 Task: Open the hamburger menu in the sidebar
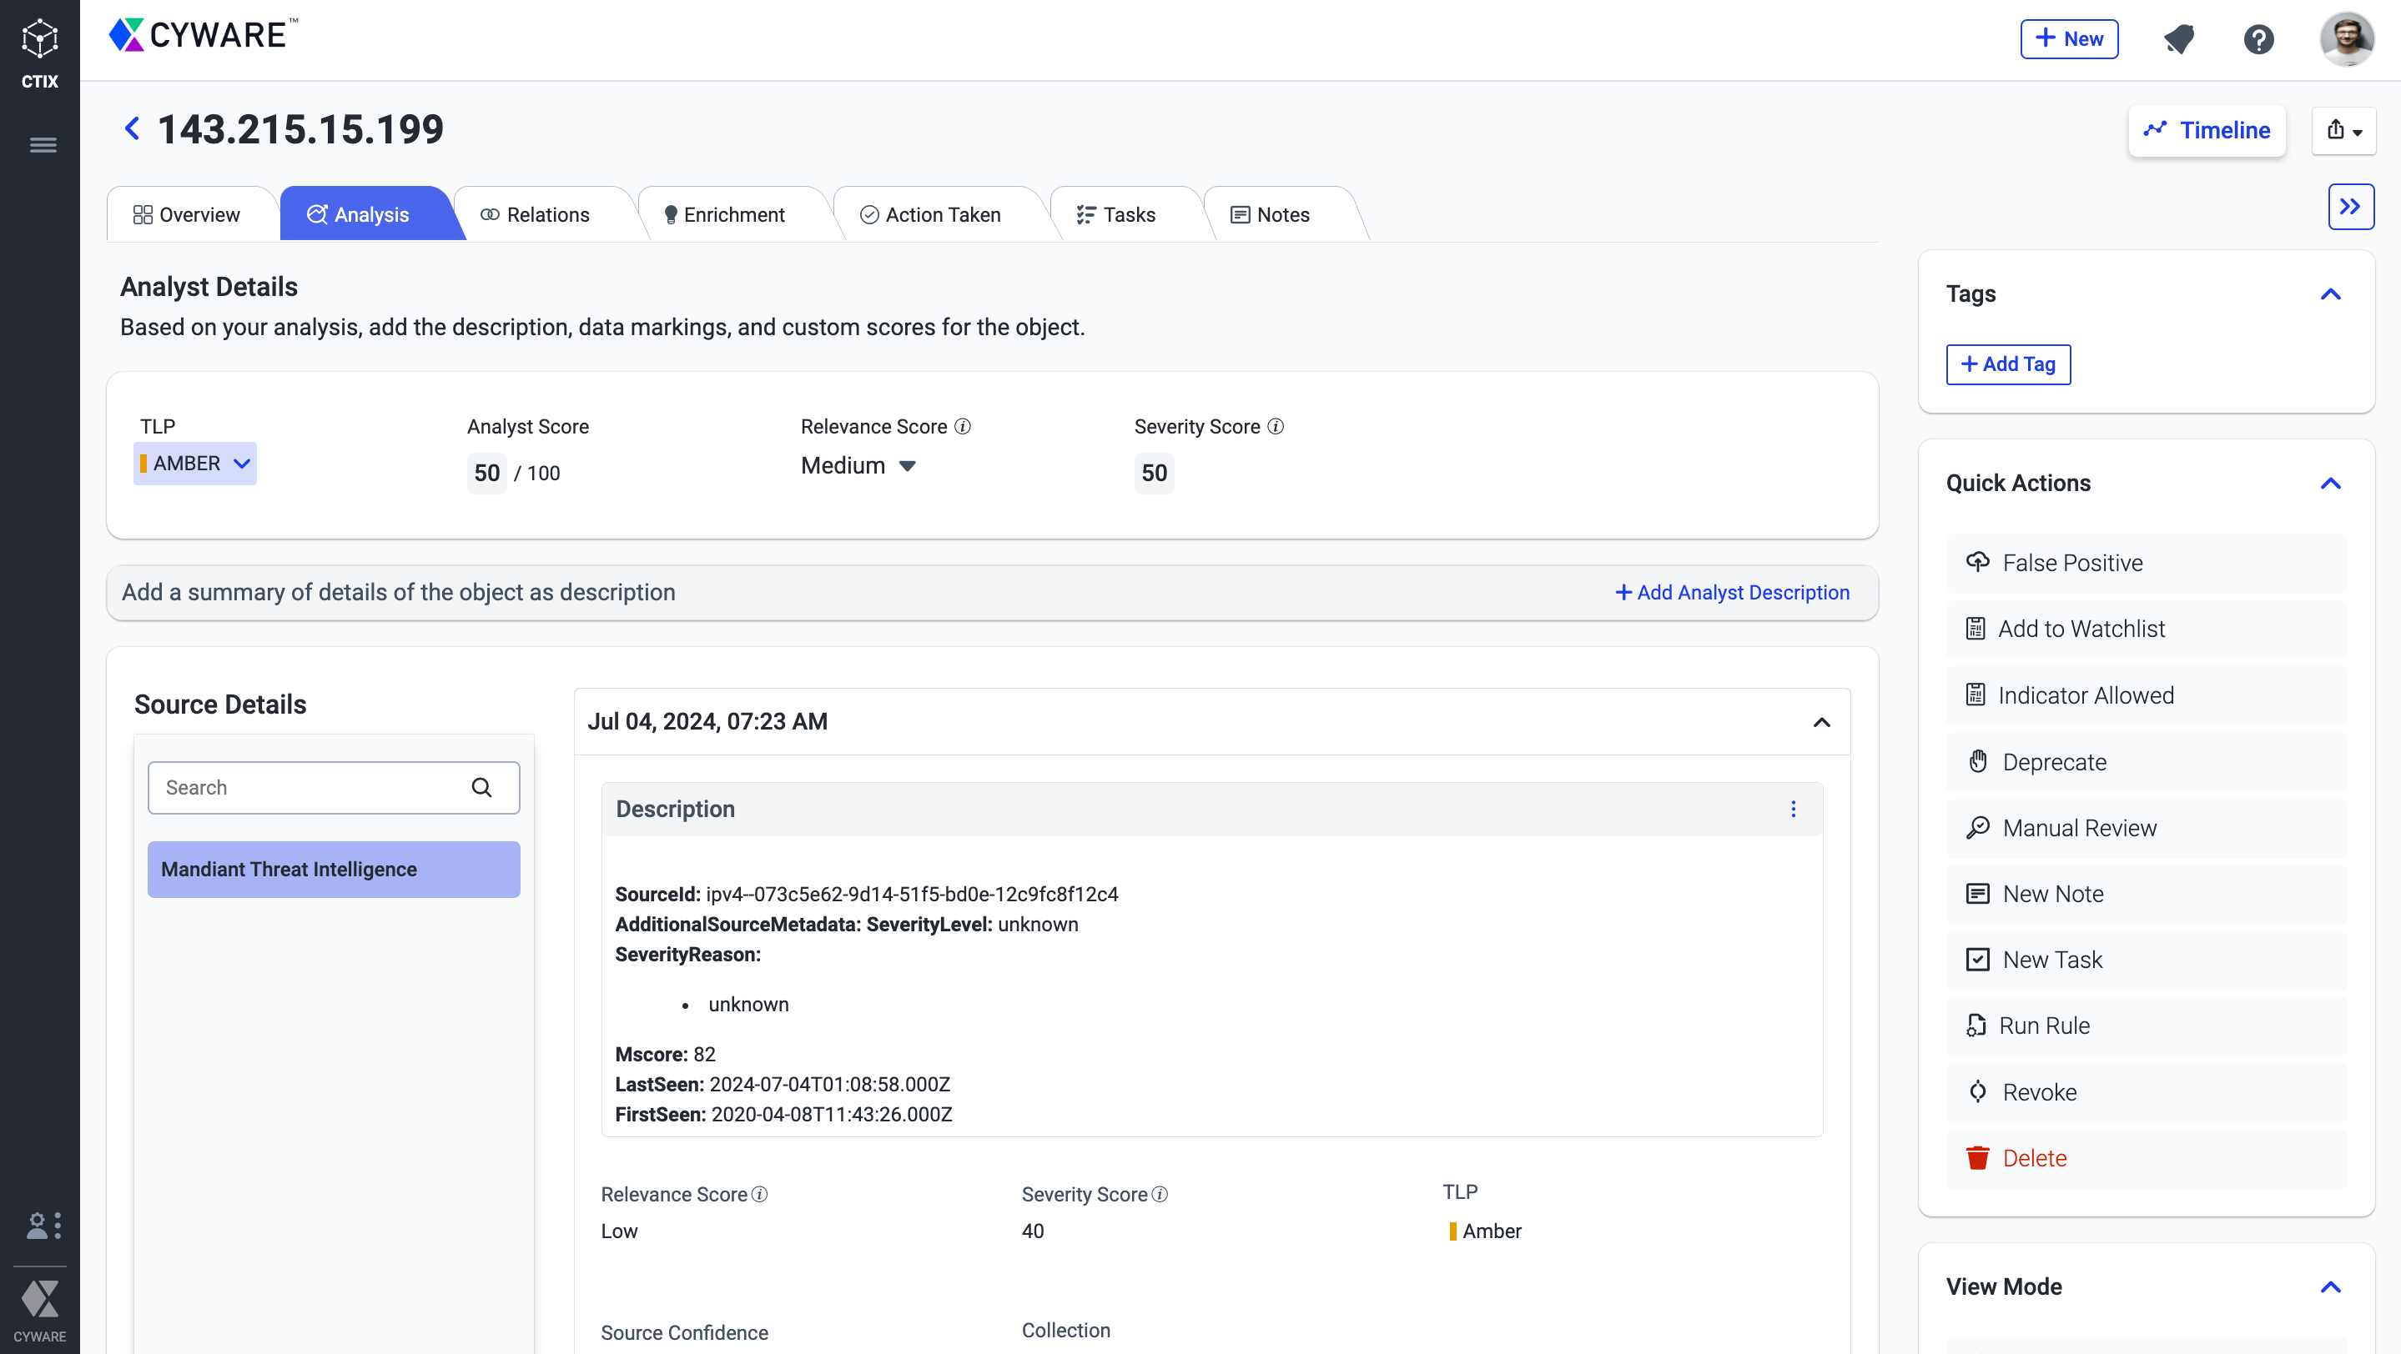43,145
